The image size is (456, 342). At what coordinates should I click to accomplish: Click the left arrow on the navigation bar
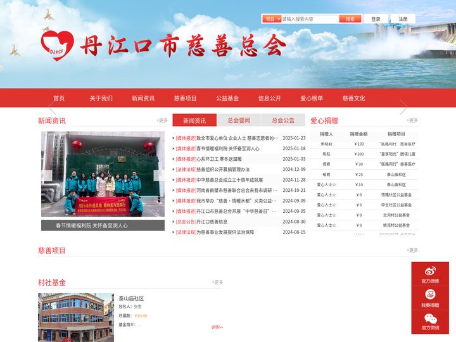pos(53,108)
